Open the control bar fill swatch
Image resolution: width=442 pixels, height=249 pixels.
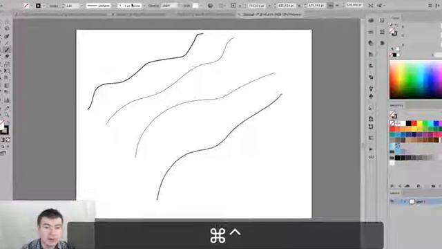click(x=26, y=6)
